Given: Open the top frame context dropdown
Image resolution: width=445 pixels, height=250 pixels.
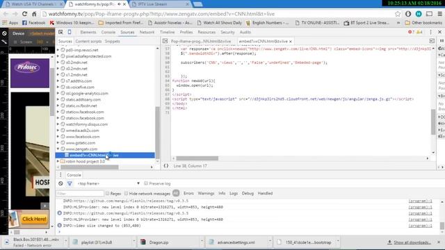Looking at the screenshot, I should click(108, 183).
